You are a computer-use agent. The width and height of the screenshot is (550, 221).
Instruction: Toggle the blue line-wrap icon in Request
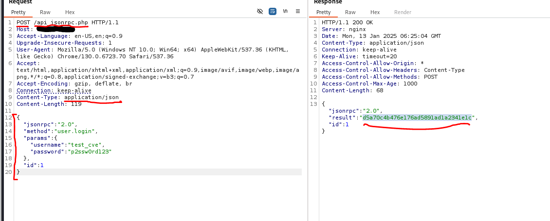point(273,12)
